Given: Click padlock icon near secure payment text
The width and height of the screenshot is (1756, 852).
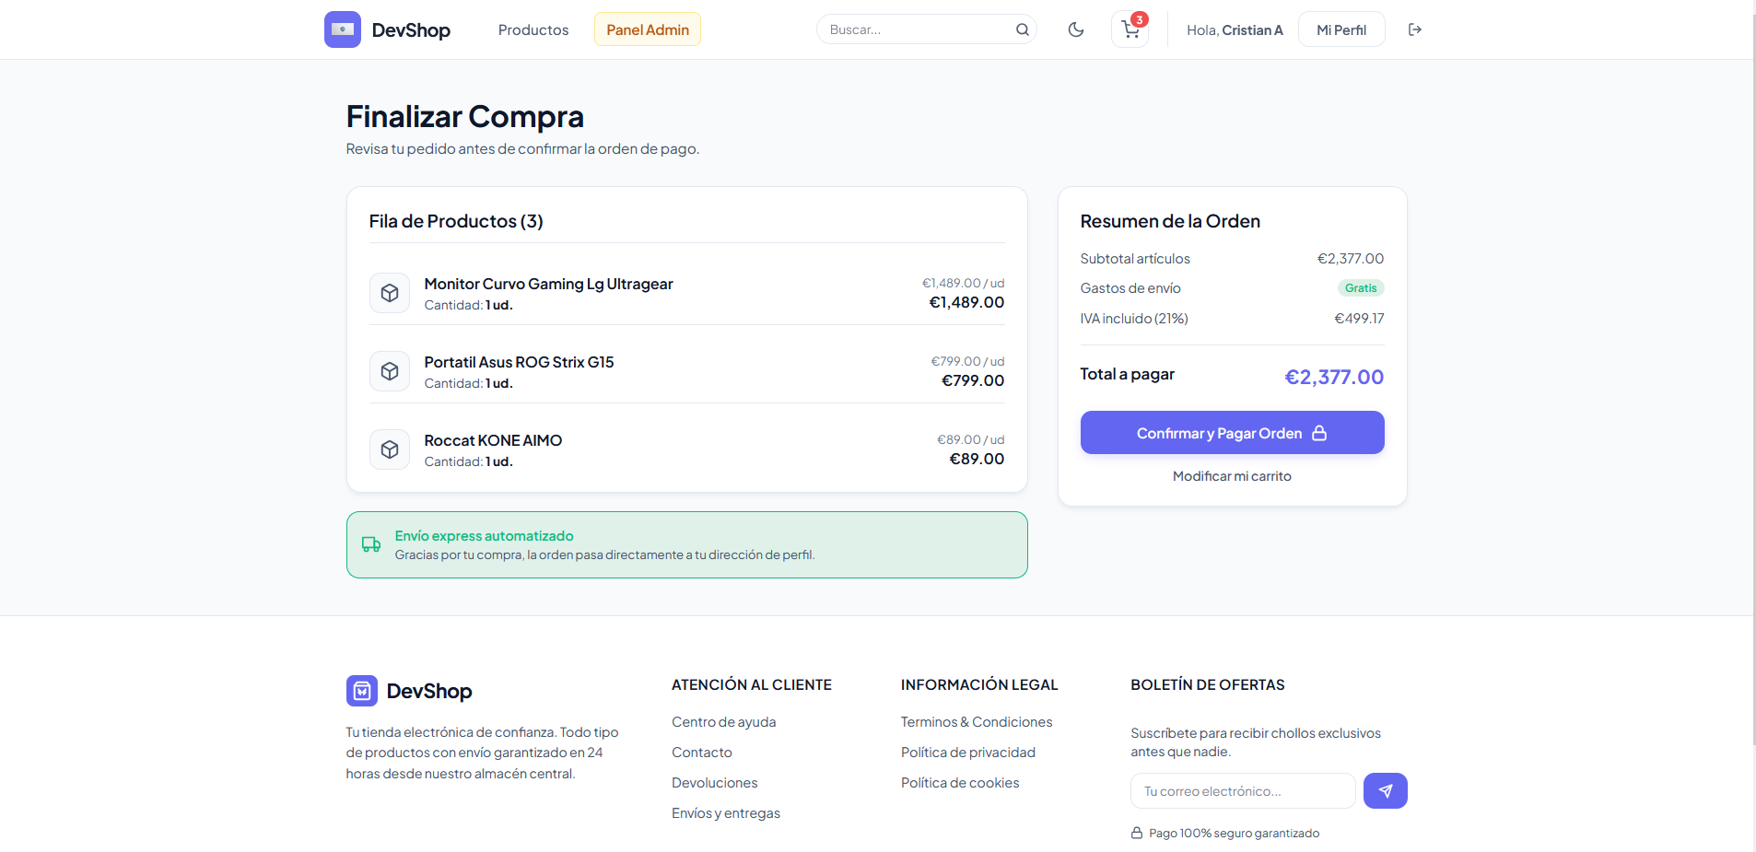Looking at the screenshot, I should 1137,833.
